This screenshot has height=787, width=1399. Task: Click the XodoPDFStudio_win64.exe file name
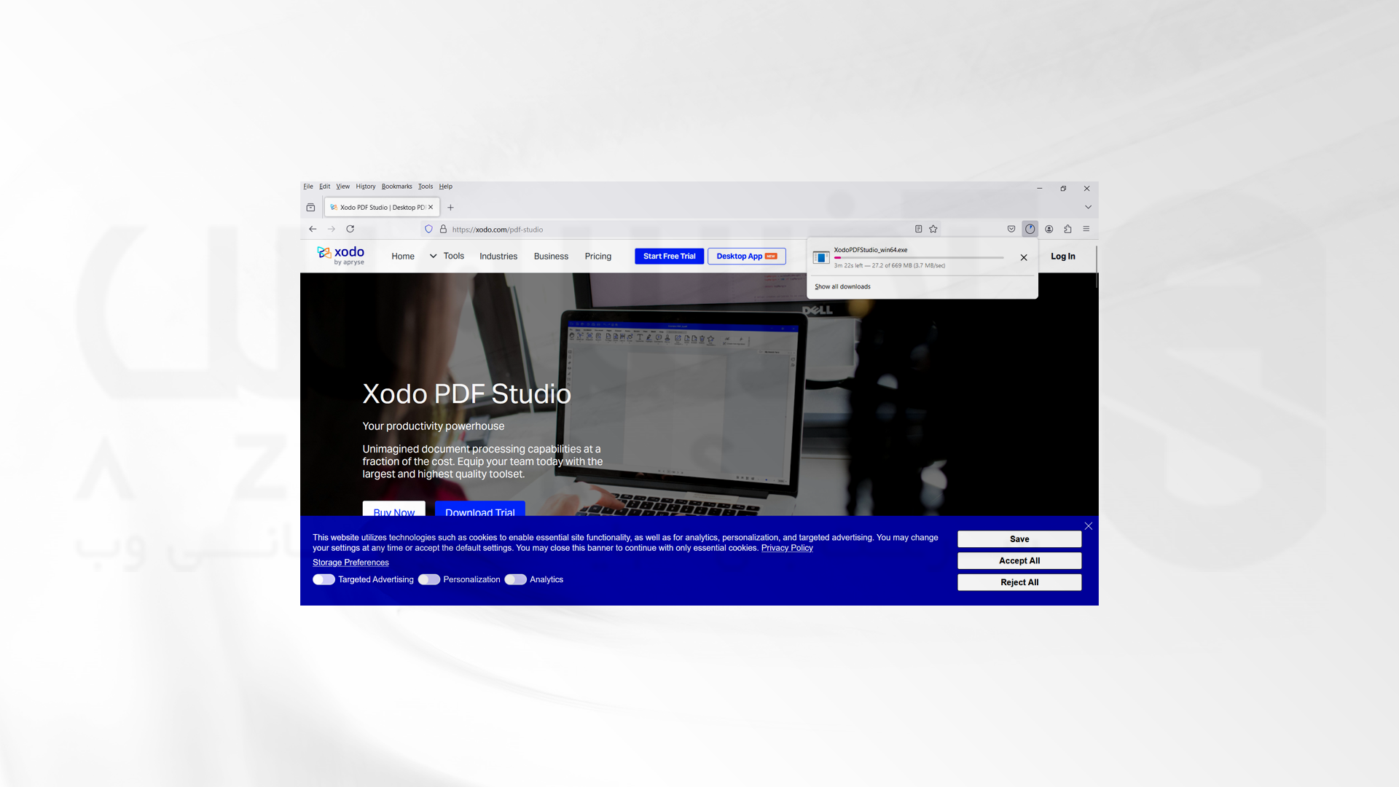pos(871,250)
